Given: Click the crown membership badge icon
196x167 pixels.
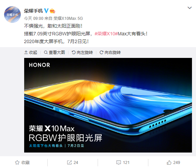Looking at the screenshot, I should [52, 11].
